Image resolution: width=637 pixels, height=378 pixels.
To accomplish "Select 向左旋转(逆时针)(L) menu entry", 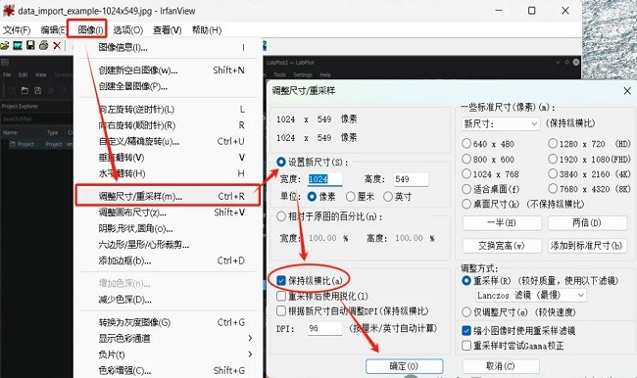I will click(x=169, y=110).
